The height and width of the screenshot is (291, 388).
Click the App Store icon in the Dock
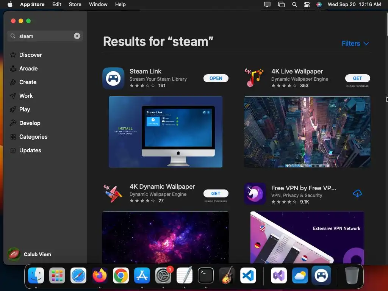coord(142,275)
